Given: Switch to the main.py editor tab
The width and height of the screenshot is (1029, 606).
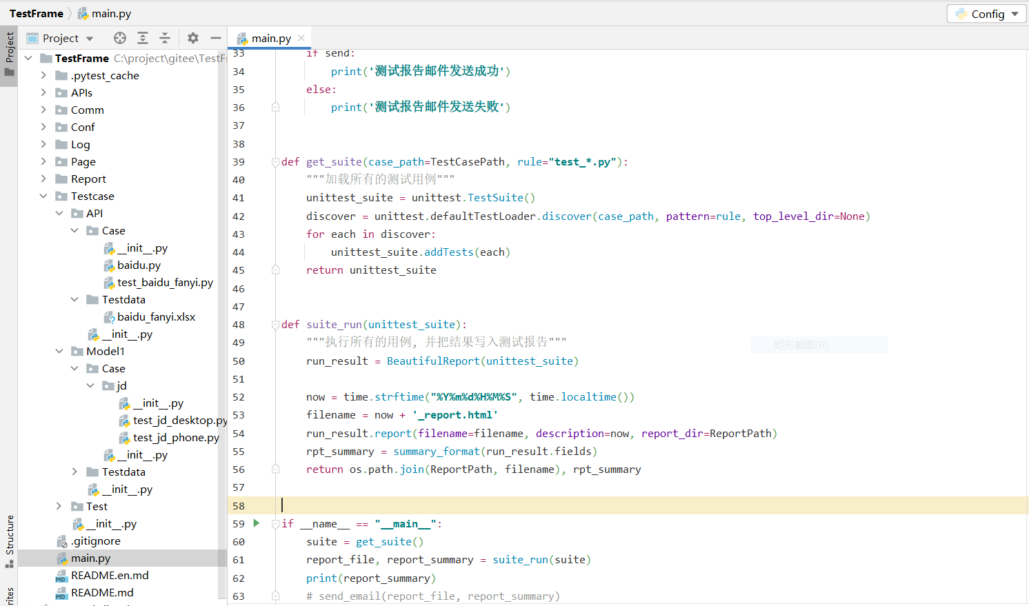Looking at the screenshot, I should click(x=270, y=38).
